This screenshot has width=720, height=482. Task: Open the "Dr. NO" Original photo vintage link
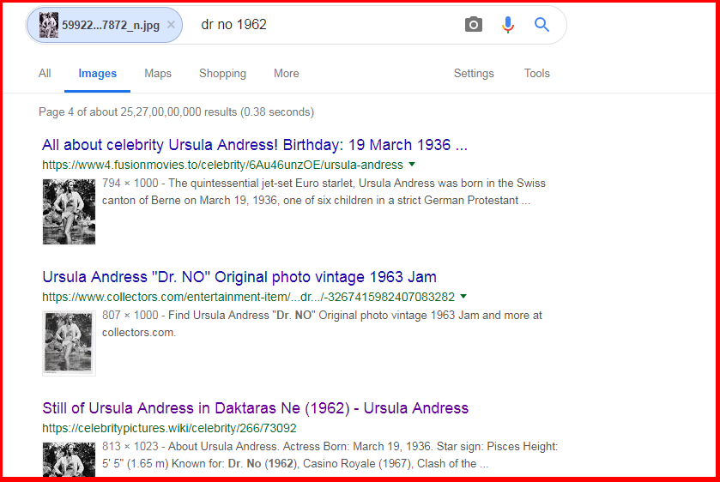tap(239, 277)
